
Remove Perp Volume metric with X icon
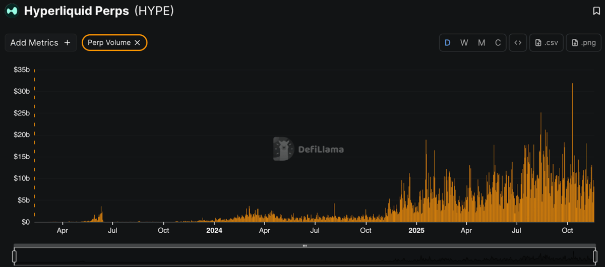(x=137, y=43)
